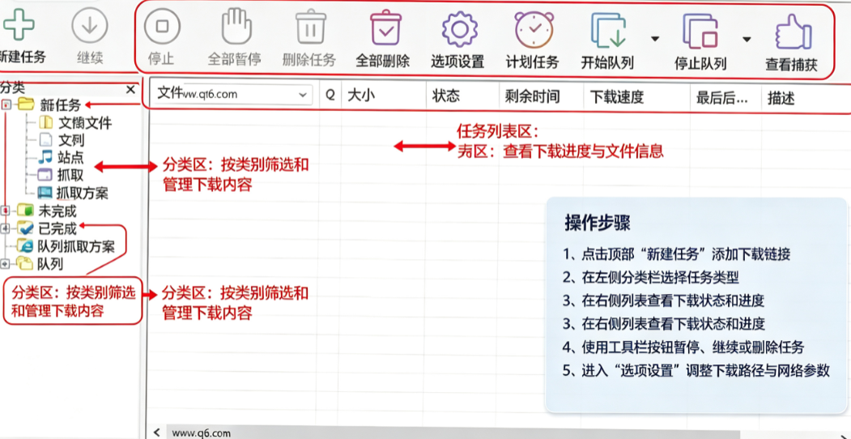This screenshot has height=439, width=851.
Task: Pause all with the 全部暂停 hand icon
Action: tap(236, 26)
